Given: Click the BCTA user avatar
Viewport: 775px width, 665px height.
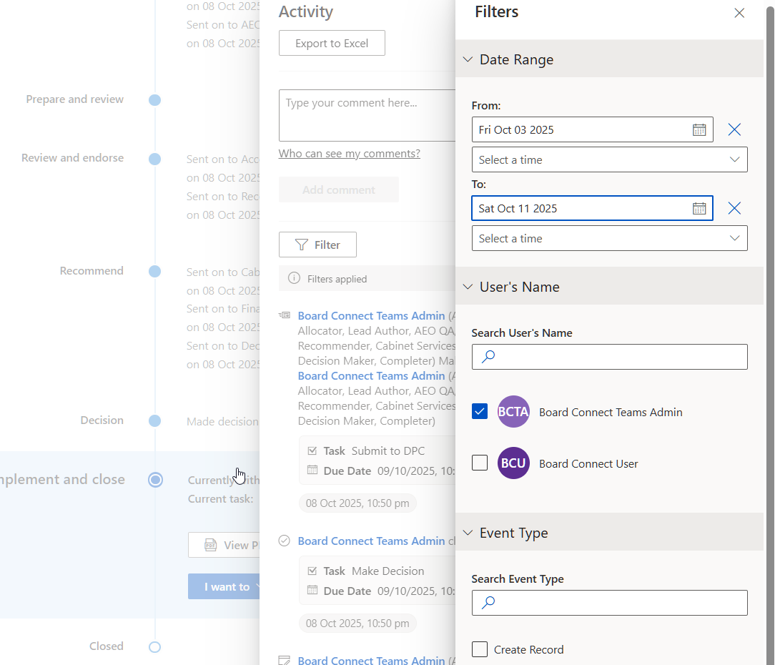Looking at the screenshot, I should pyautogui.click(x=513, y=412).
